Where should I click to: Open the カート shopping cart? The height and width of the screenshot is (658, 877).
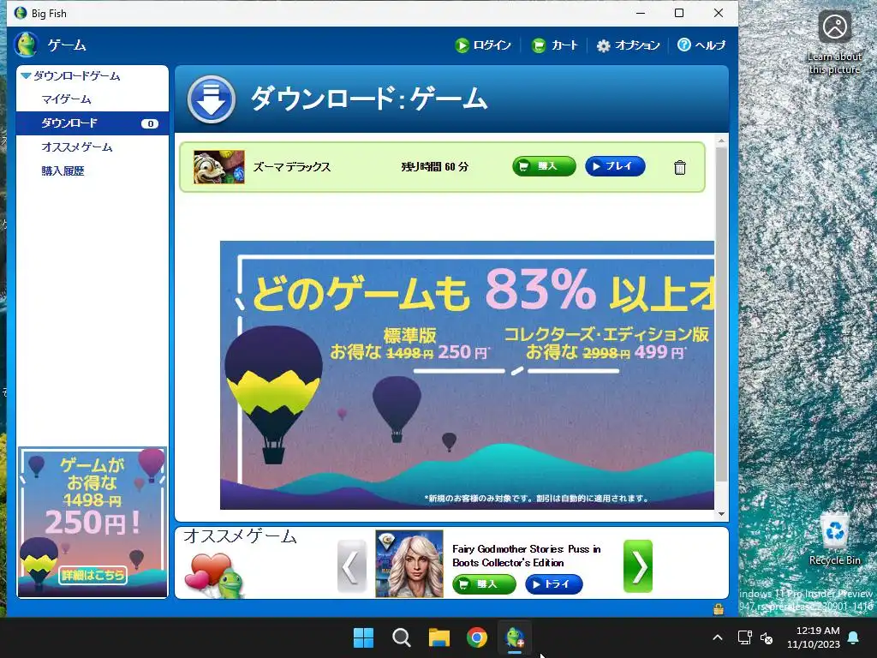tap(554, 45)
